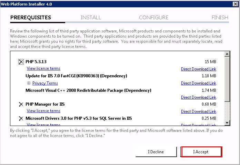This screenshot has width=240, height=165.
Task: Open Direct Download Link for IIS FastCGI update
Action: click(x=199, y=83)
